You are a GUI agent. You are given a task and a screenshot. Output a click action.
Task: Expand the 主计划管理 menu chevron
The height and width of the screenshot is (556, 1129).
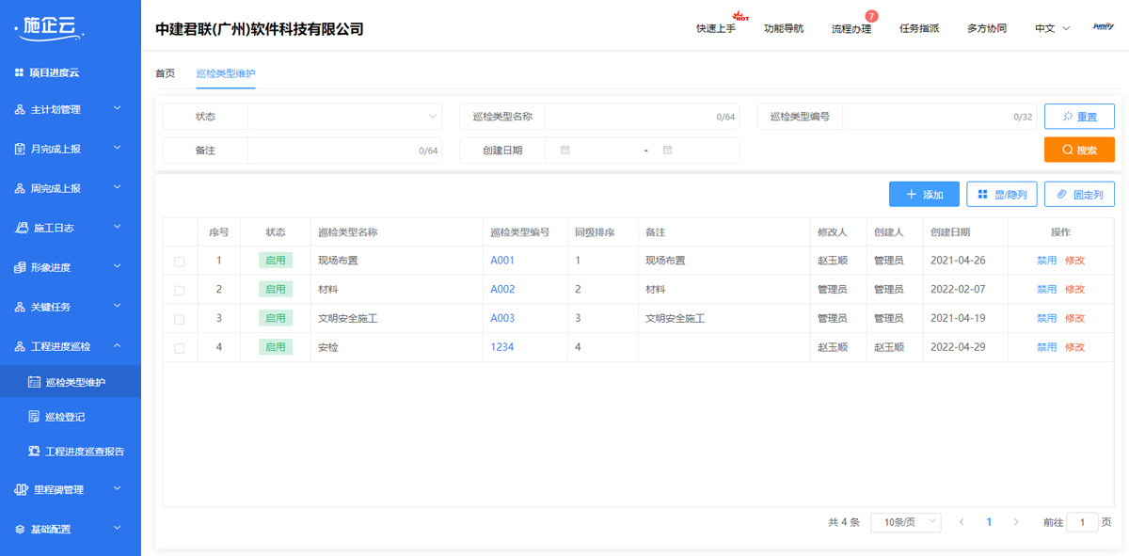[118, 109]
